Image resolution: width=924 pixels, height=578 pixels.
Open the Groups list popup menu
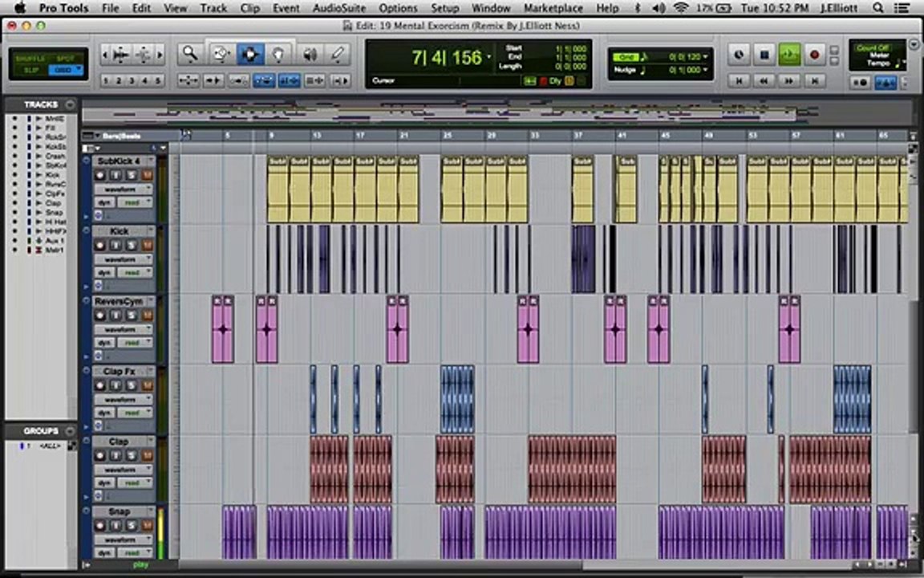coord(70,431)
